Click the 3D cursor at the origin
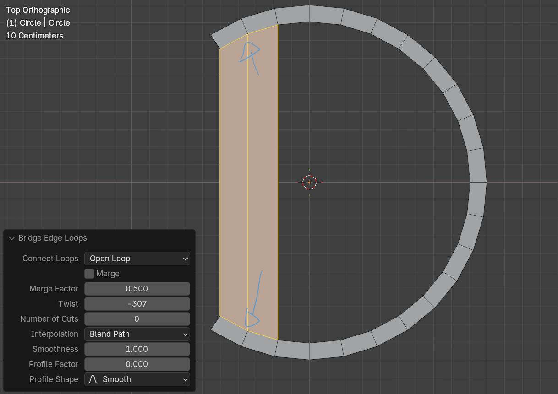The image size is (558, 394). tap(309, 182)
